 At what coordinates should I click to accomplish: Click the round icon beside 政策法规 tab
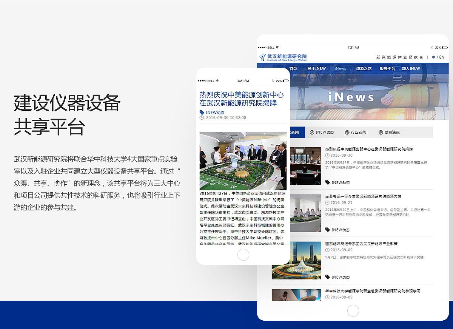[x=380, y=132]
